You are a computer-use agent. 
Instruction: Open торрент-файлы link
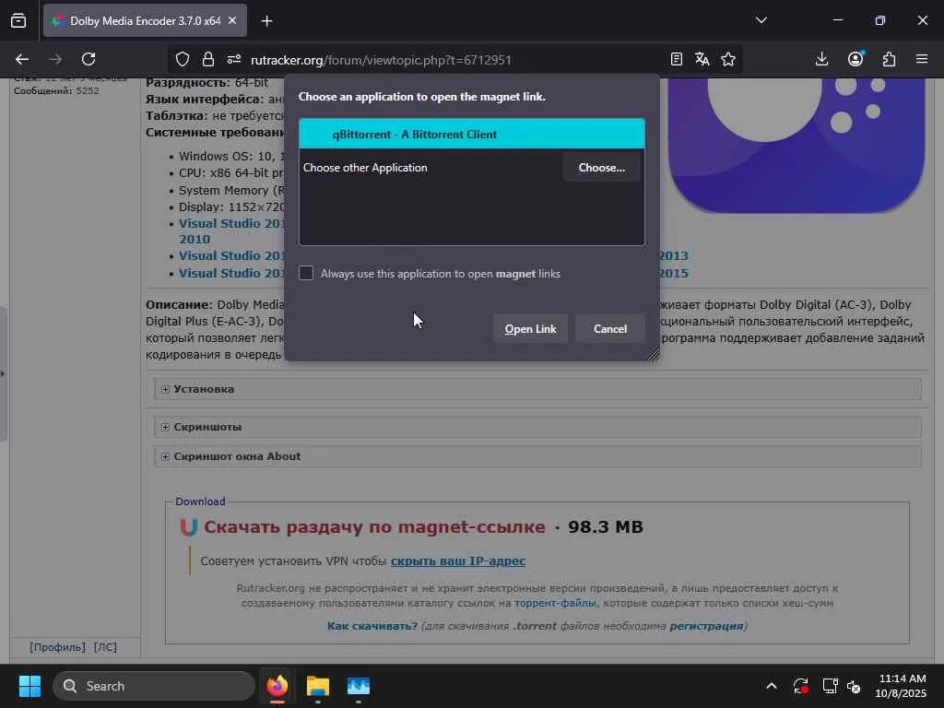pos(555,603)
